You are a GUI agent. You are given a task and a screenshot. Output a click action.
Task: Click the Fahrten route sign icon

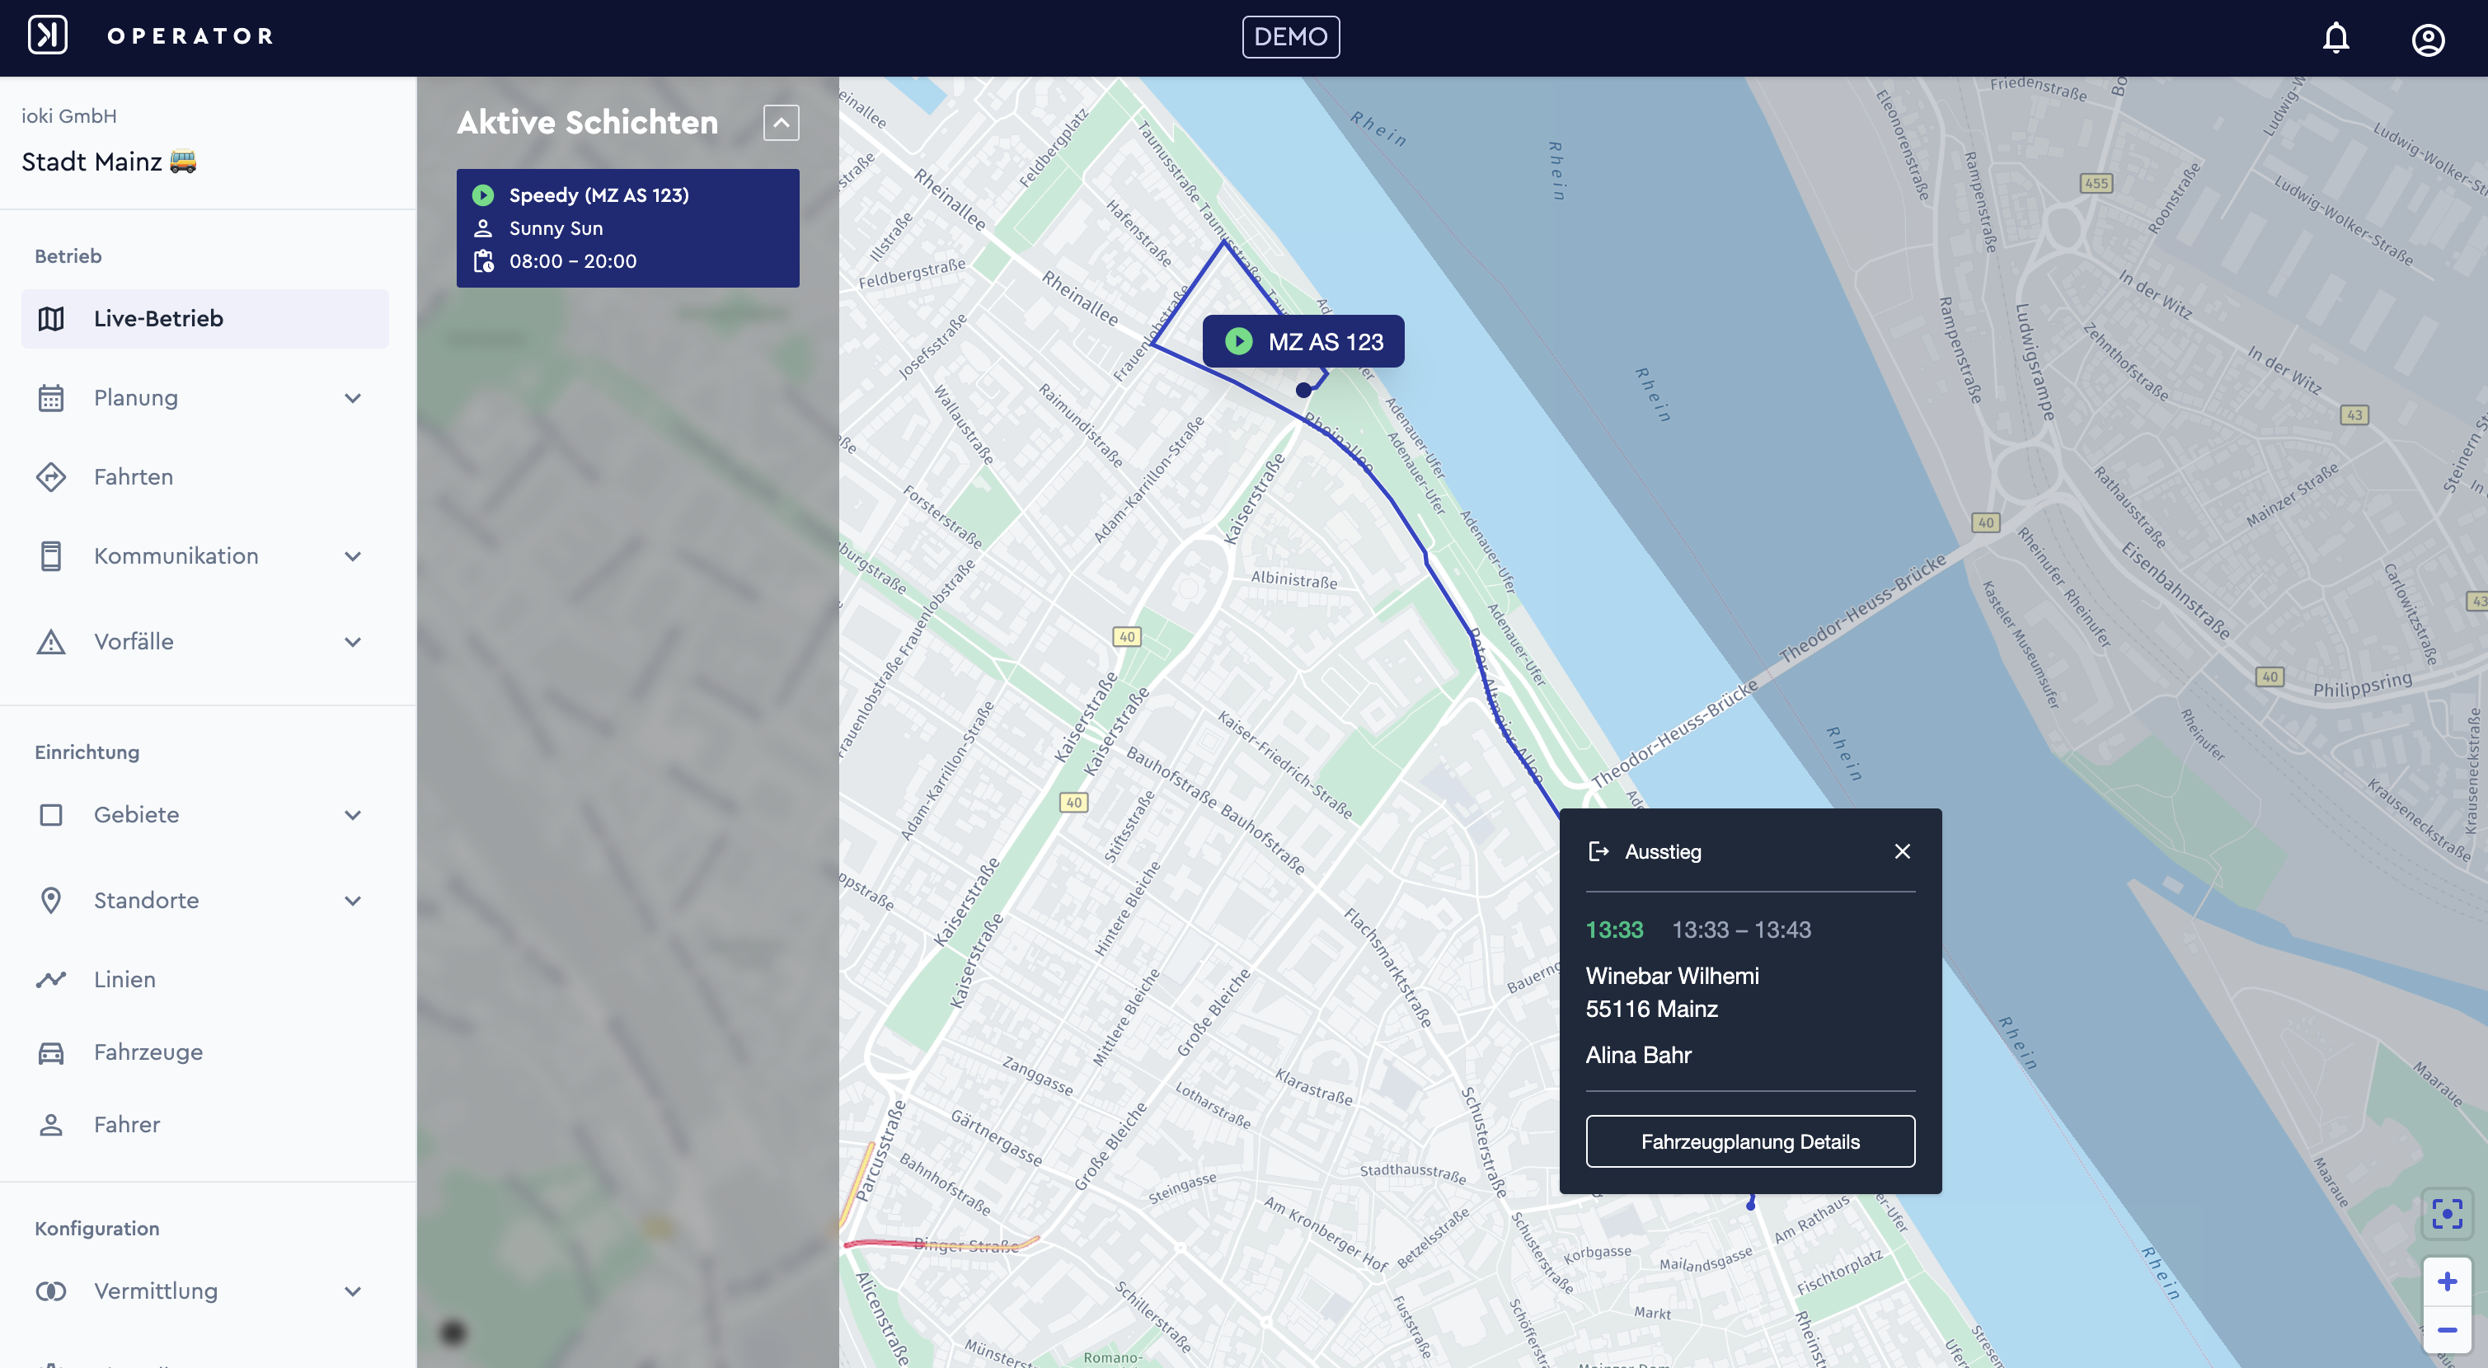[x=50, y=477]
